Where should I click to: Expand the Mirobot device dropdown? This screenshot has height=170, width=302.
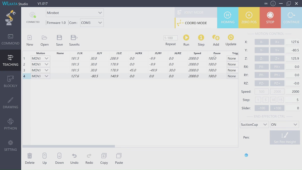tap(75, 13)
